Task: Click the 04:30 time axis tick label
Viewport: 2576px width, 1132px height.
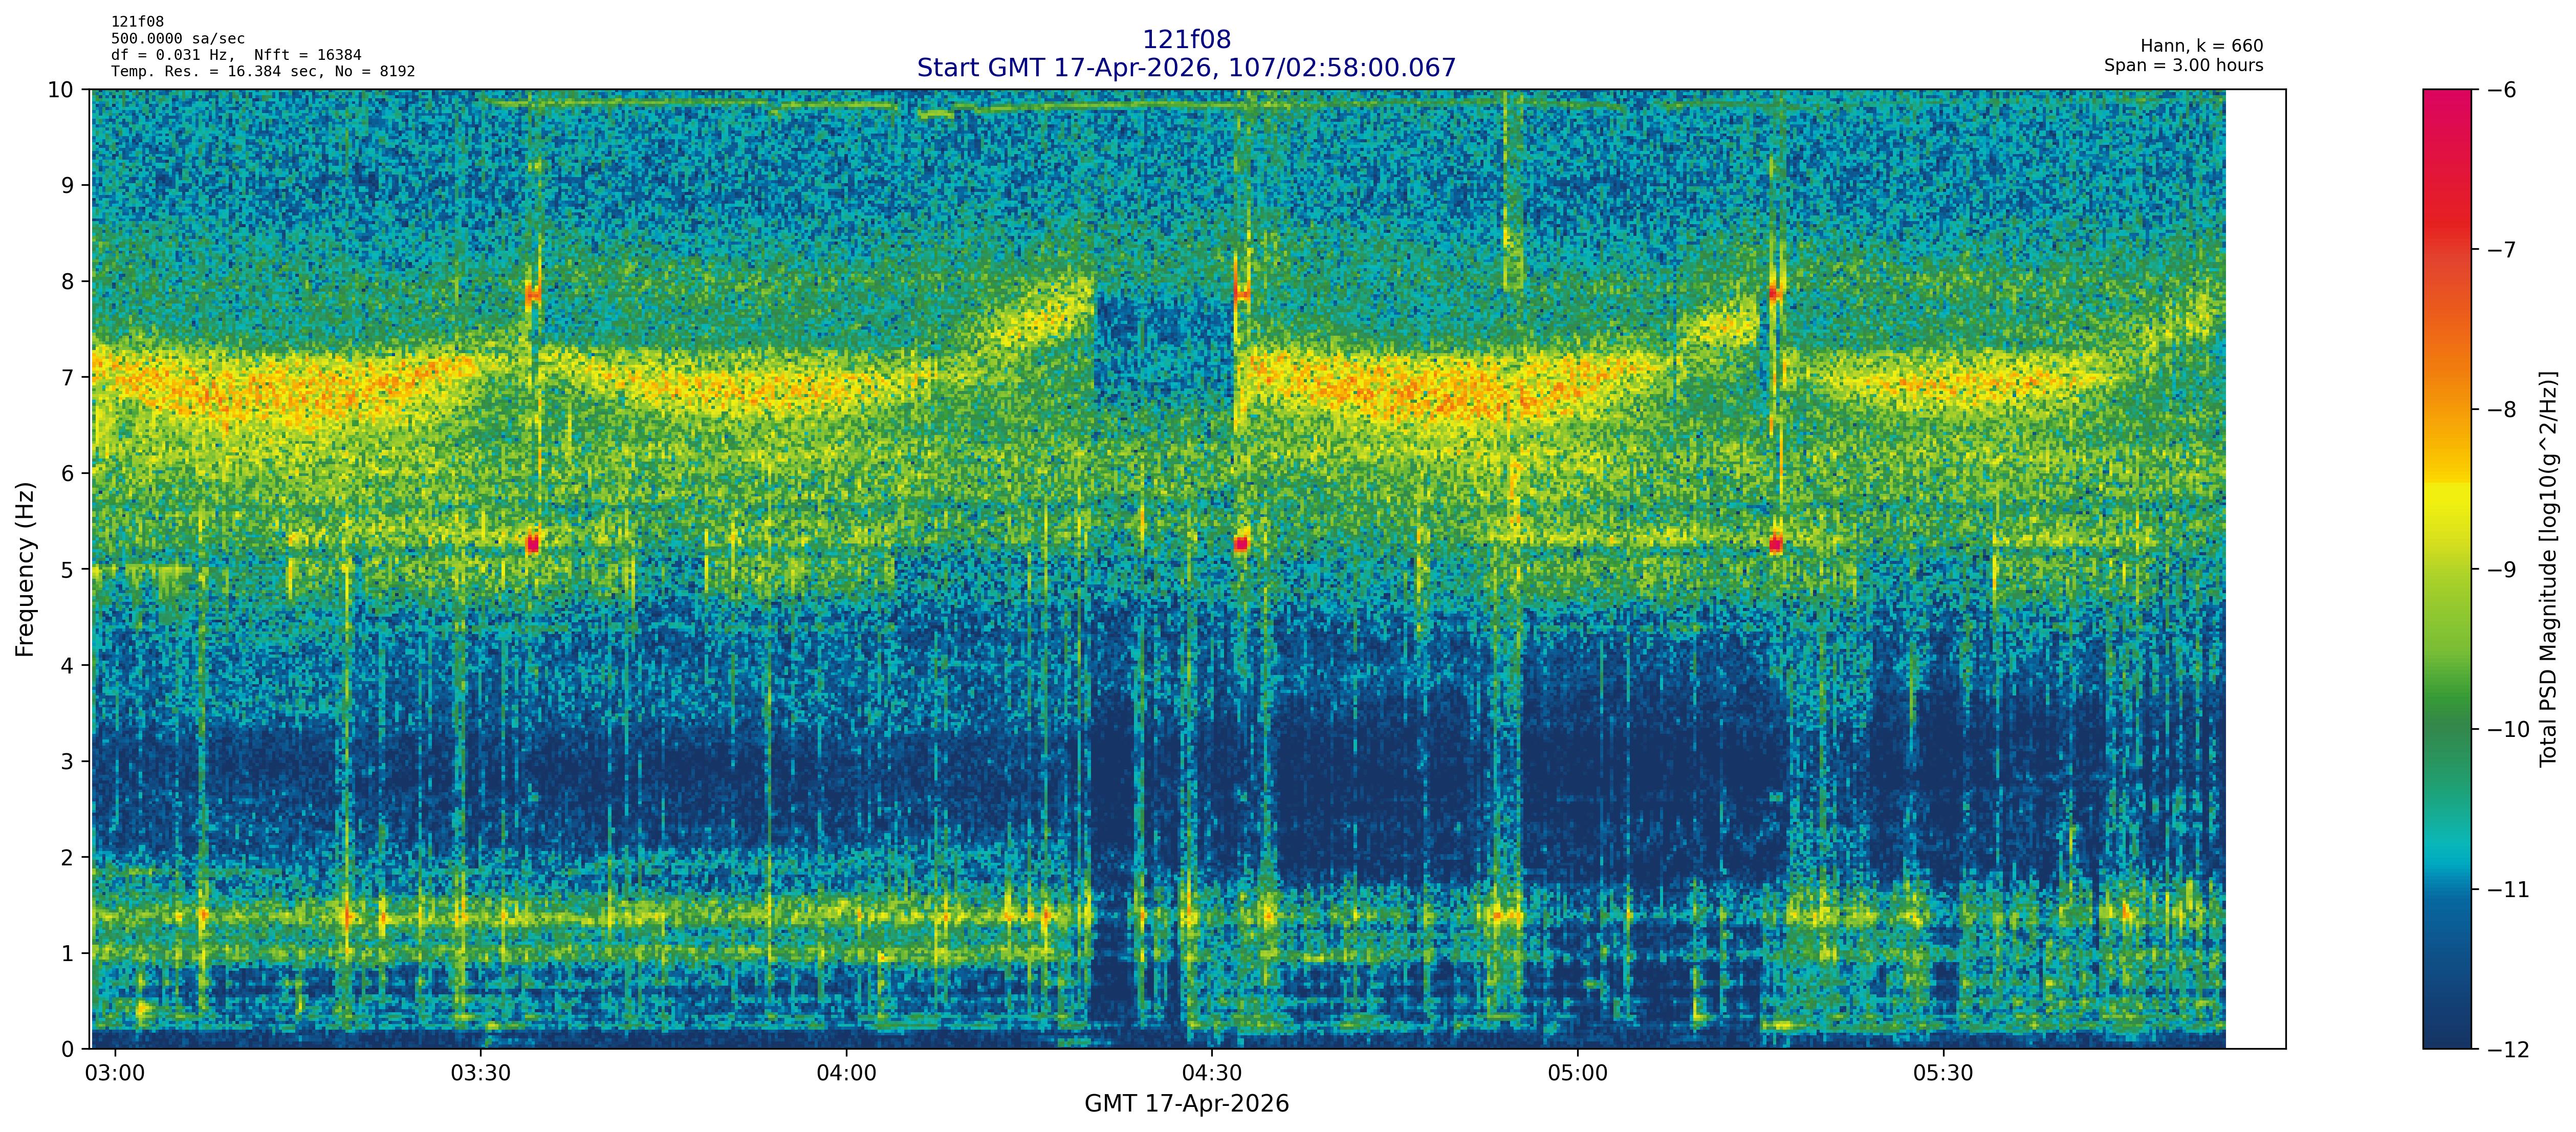Action: [1212, 1074]
